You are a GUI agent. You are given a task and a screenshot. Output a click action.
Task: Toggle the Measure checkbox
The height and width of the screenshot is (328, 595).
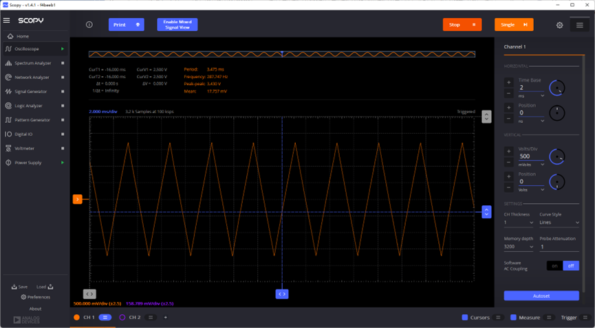[x=513, y=318]
